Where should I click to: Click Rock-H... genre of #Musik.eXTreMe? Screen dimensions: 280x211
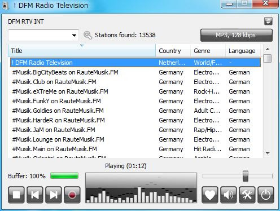[x=207, y=91]
